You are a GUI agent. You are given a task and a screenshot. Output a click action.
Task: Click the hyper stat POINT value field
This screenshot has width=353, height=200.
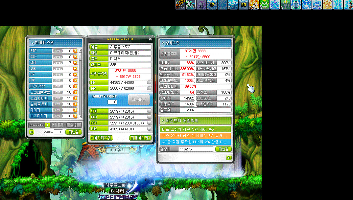click(x=59, y=132)
